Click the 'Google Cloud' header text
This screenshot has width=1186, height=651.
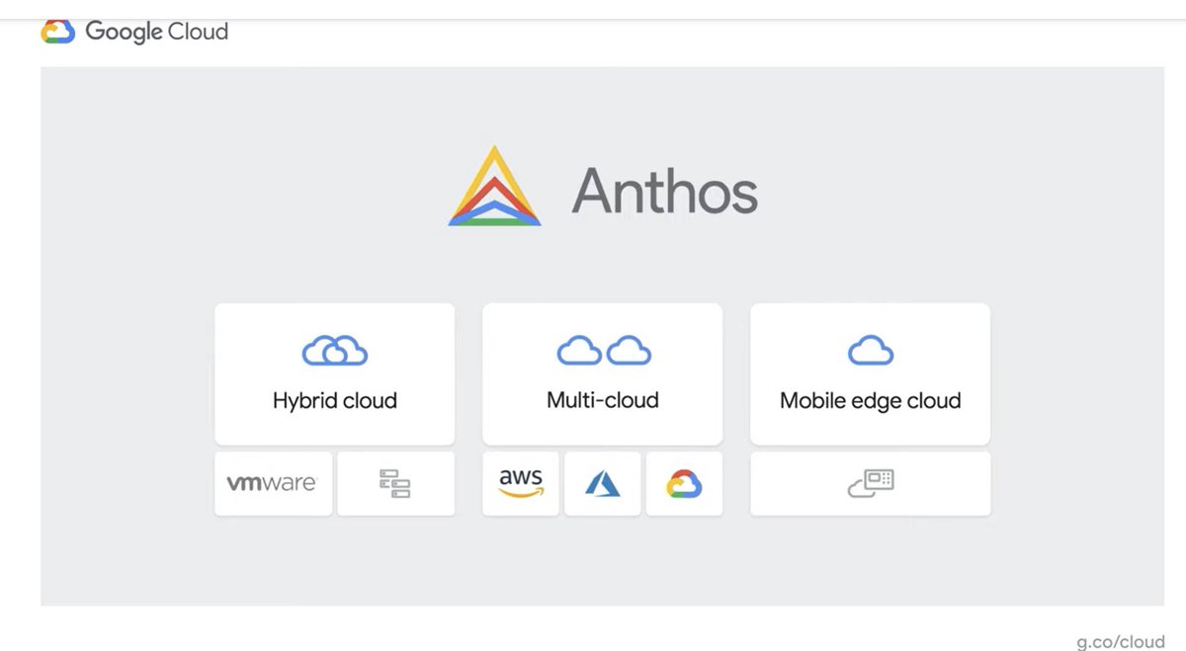[x=157, y=32]
